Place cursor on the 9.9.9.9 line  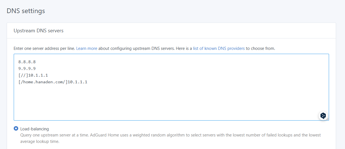click(x=27, y=69)
